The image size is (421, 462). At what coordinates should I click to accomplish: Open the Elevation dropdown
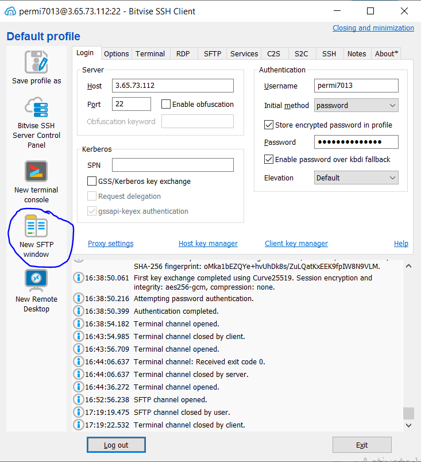pyautogui.click(x=356, y=178)
